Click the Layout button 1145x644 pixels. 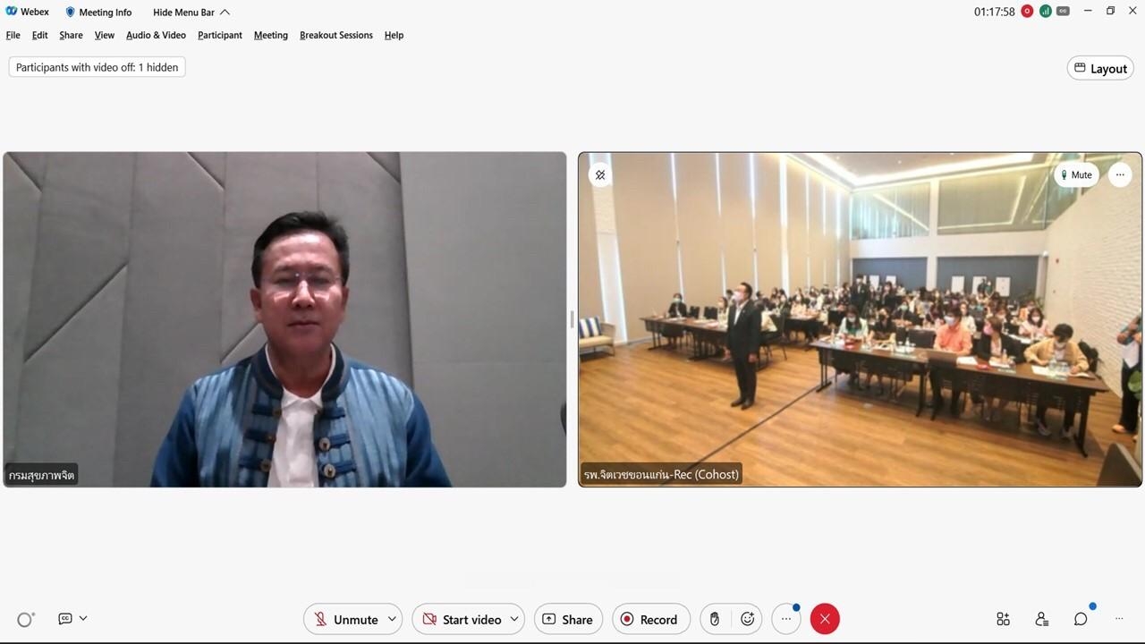(1100, 68)
